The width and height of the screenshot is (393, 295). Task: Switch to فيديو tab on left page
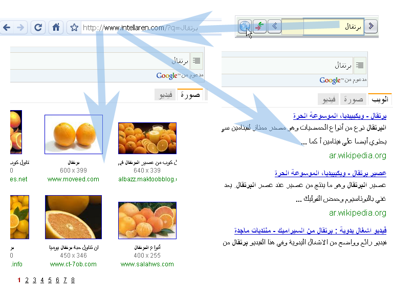coord(166,95)
